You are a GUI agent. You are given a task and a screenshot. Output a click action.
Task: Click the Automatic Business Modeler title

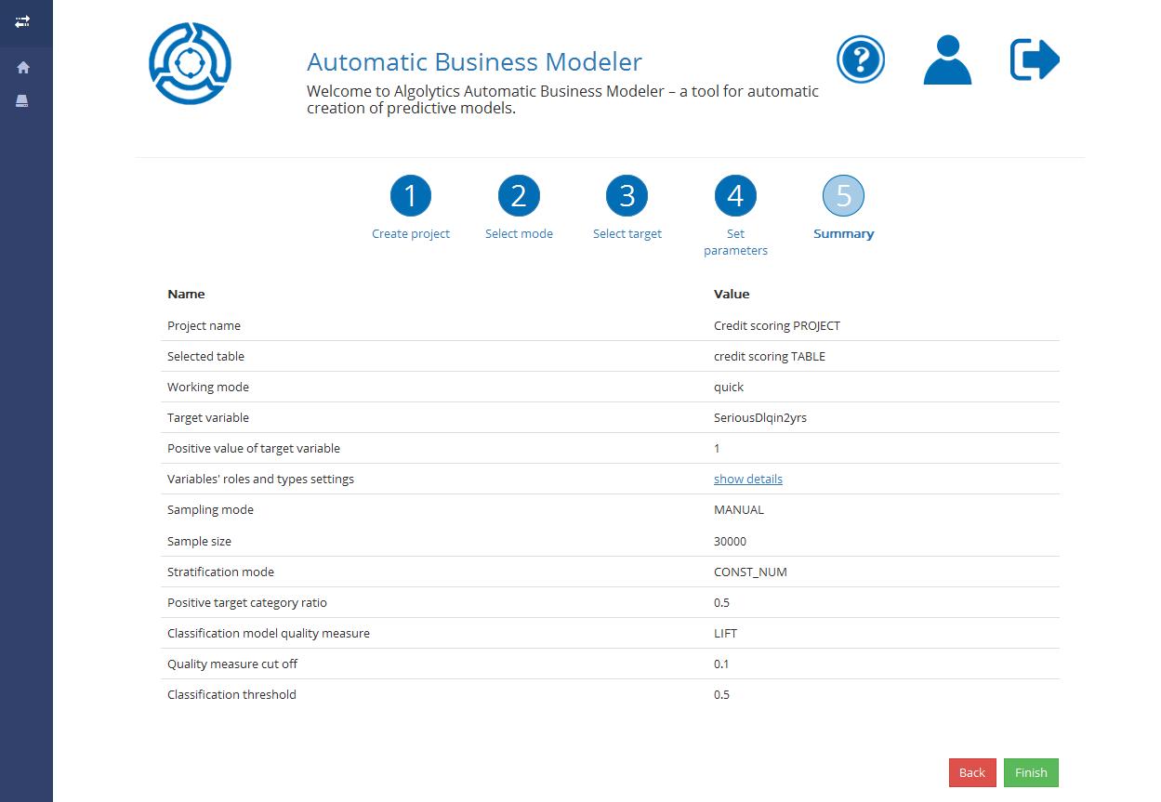coord(474,62)
